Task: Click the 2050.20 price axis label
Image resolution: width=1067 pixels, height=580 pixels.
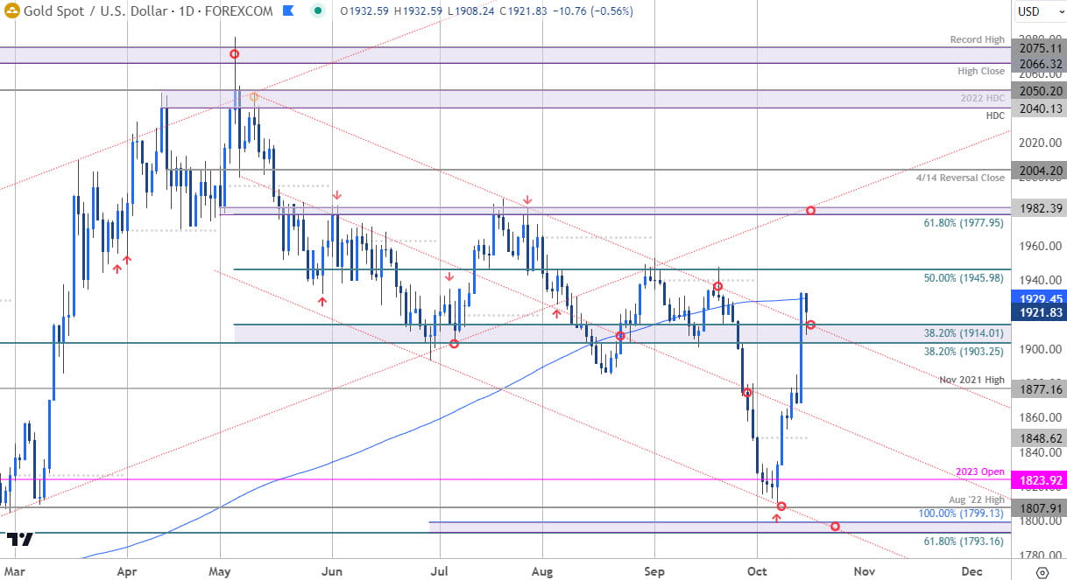Action: pos(1038,90)
